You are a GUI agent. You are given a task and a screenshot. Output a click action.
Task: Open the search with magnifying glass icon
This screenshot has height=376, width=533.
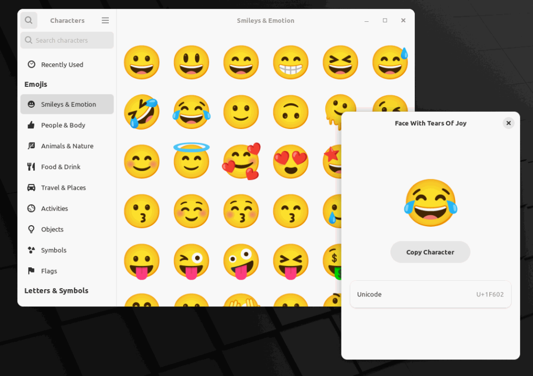point(29,20)
